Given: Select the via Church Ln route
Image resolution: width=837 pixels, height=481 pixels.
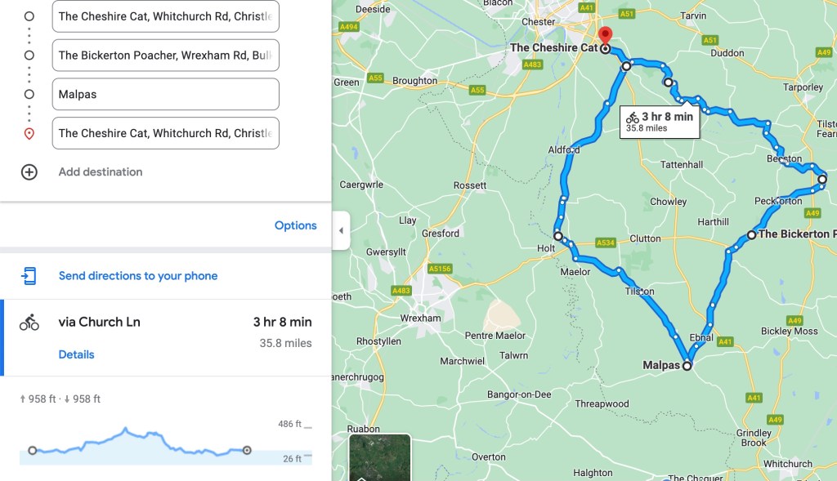Looking at the screenshot, I should tap(99, 322).
